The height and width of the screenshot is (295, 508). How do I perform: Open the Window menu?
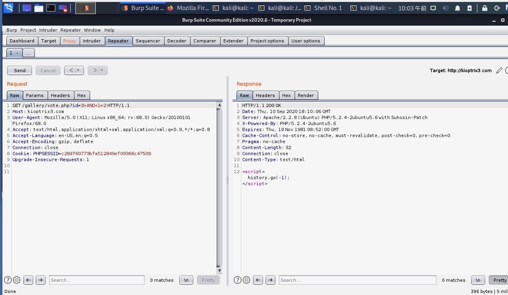(x=92, y=30)
